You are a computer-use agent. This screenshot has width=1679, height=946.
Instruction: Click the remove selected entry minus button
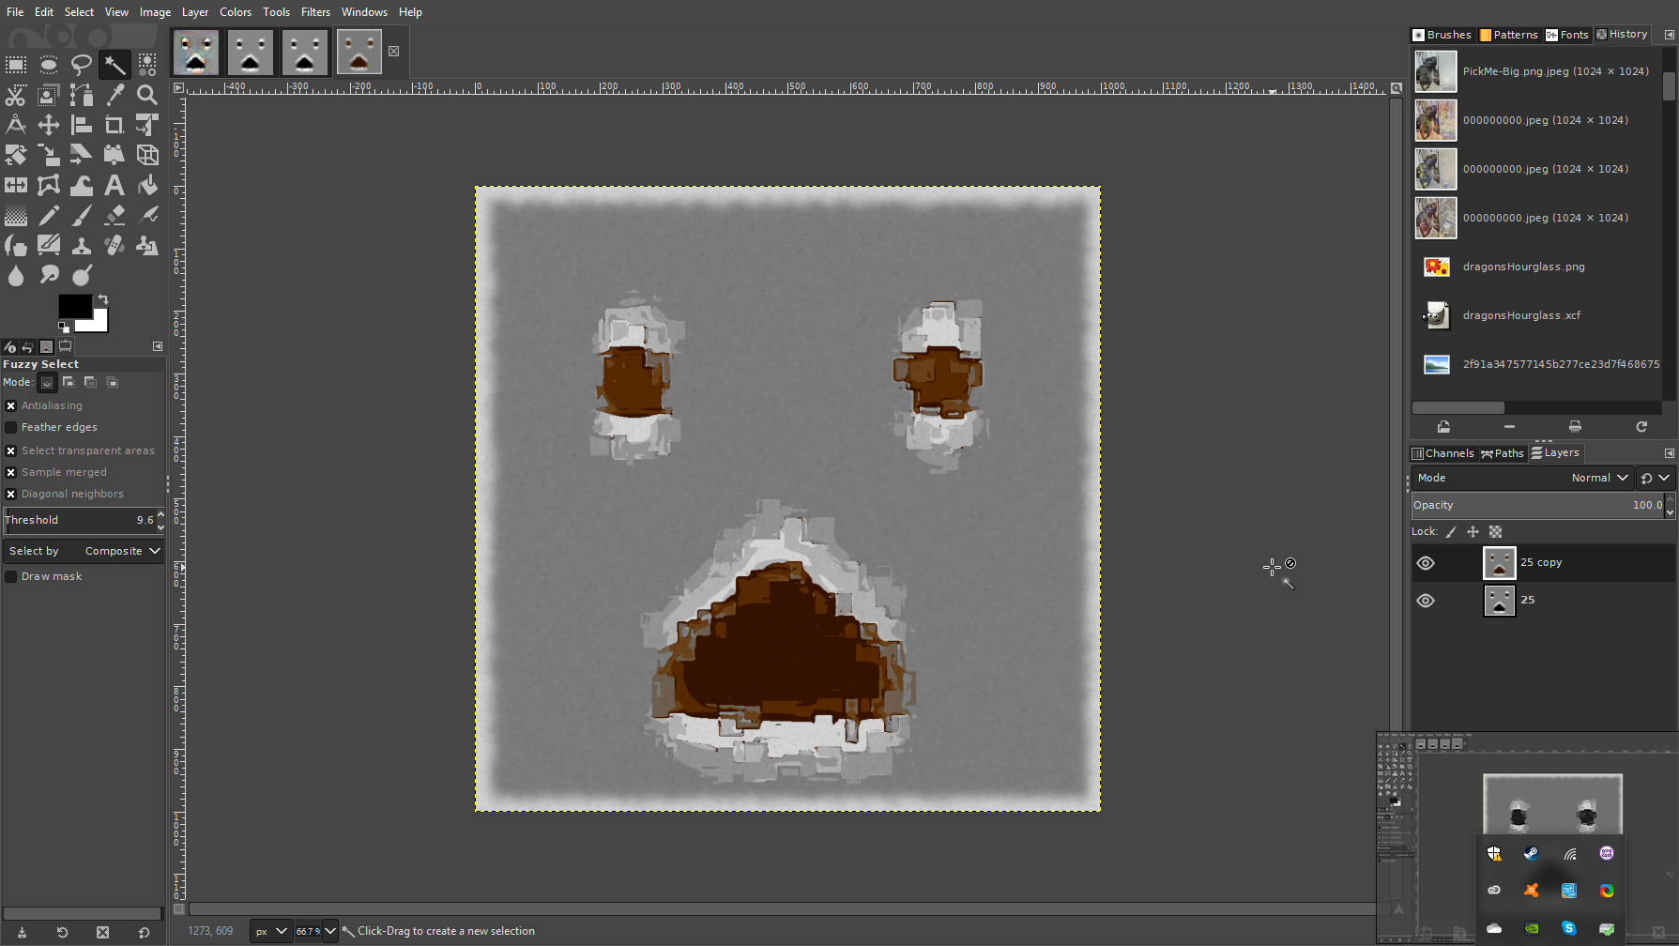pyautogui.click(x=1509, y=427)
